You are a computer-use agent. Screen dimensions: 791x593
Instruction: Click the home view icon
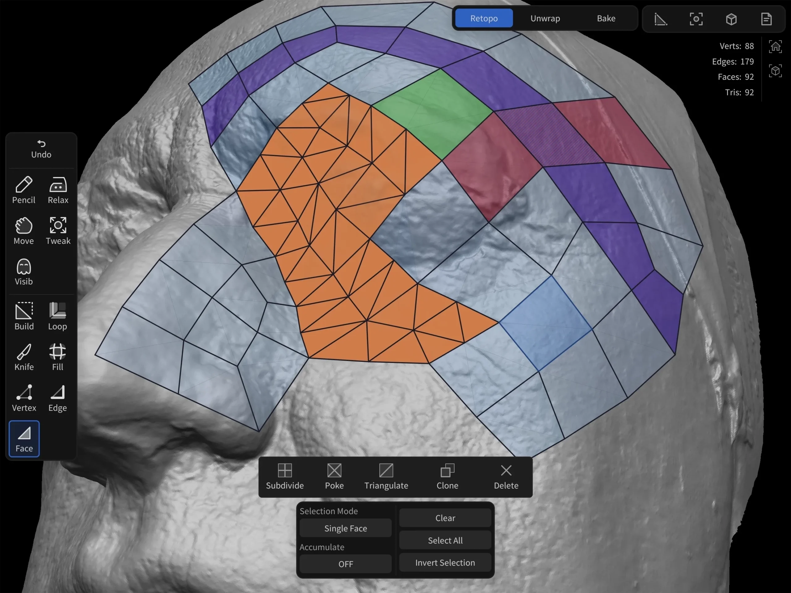pyautogui.click(x=775, y=46)
